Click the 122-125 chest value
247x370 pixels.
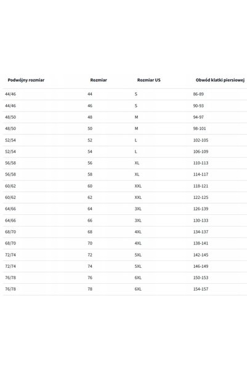click(x=201, y=197)
